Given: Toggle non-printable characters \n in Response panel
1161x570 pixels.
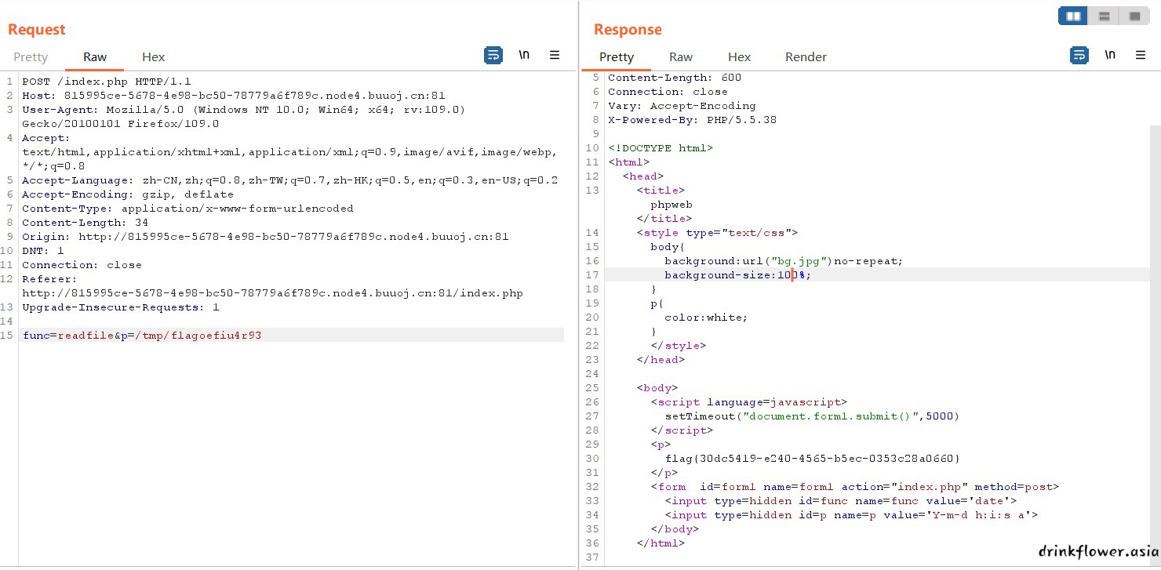Looking at the screenshot, I should (1110, 56).
